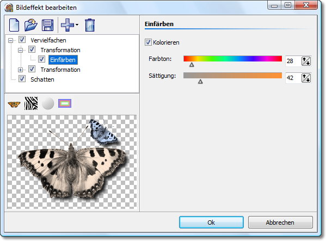Select the zebra stripes preview image

point(31,103)
